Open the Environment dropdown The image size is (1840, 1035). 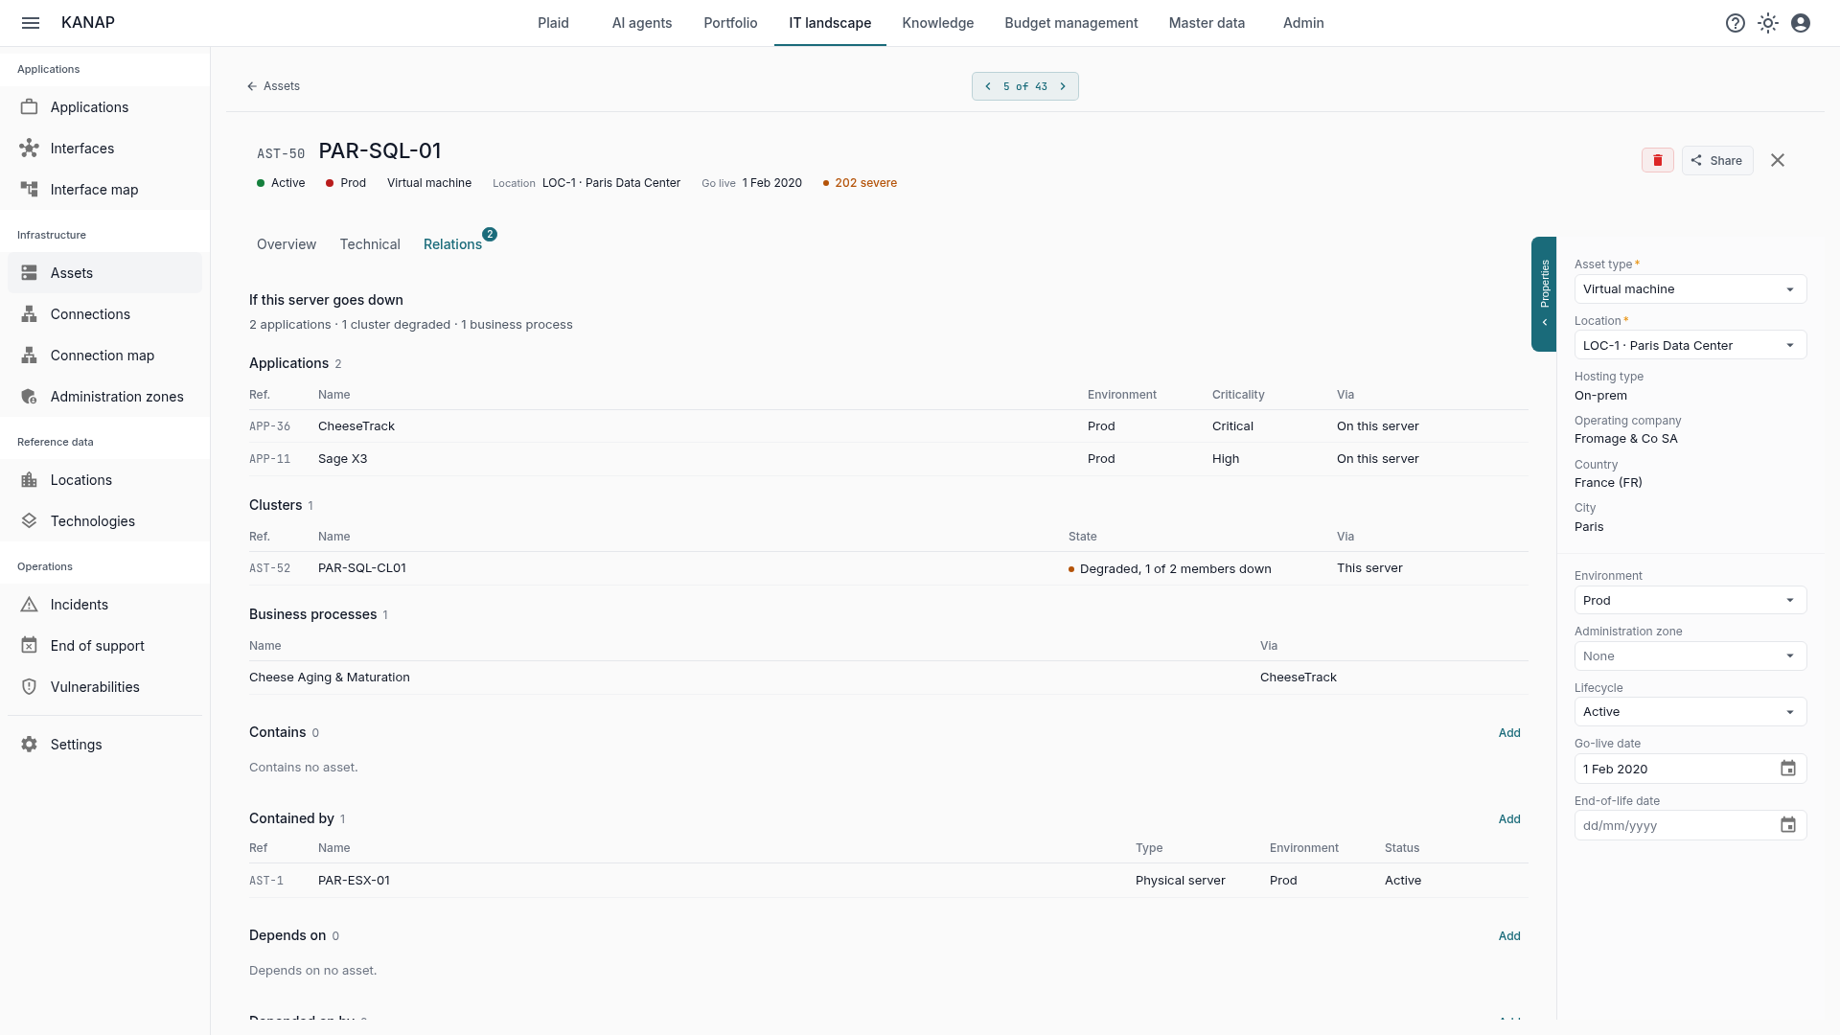click(1690, 601)
